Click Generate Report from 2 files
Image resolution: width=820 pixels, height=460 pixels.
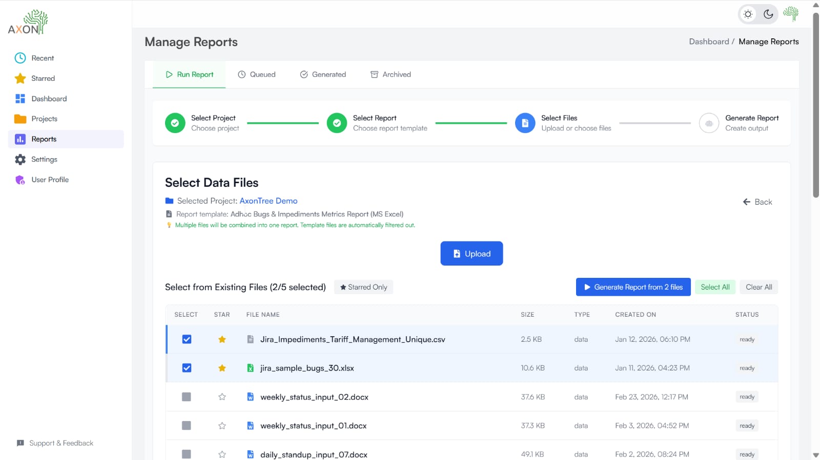click(633, 287)
